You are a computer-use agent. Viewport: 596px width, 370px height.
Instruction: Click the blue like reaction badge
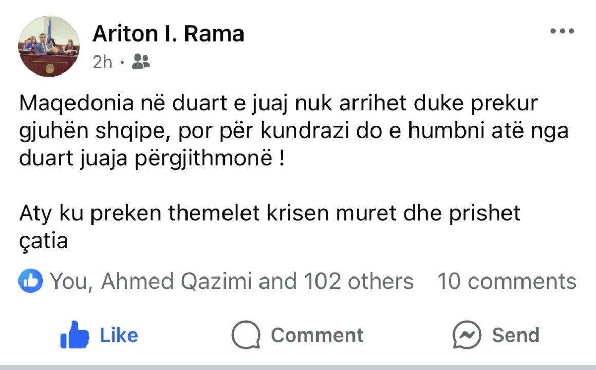pyautogui.click(x=30, y=281)
